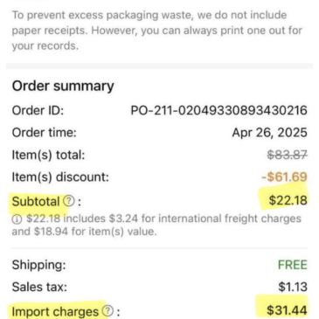Tap the highlighted Import charges label
The width and height of the screenshot is (319, 319).
55,311
